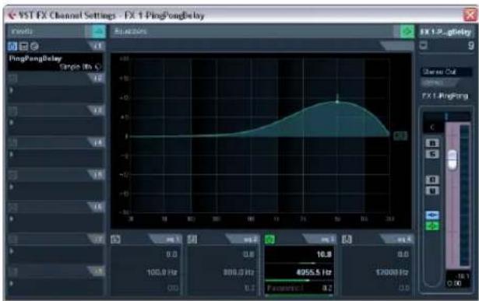The image size is (479, 301).
Task: Enable the eq 1 band power button
Action: (x=115, y=240)
